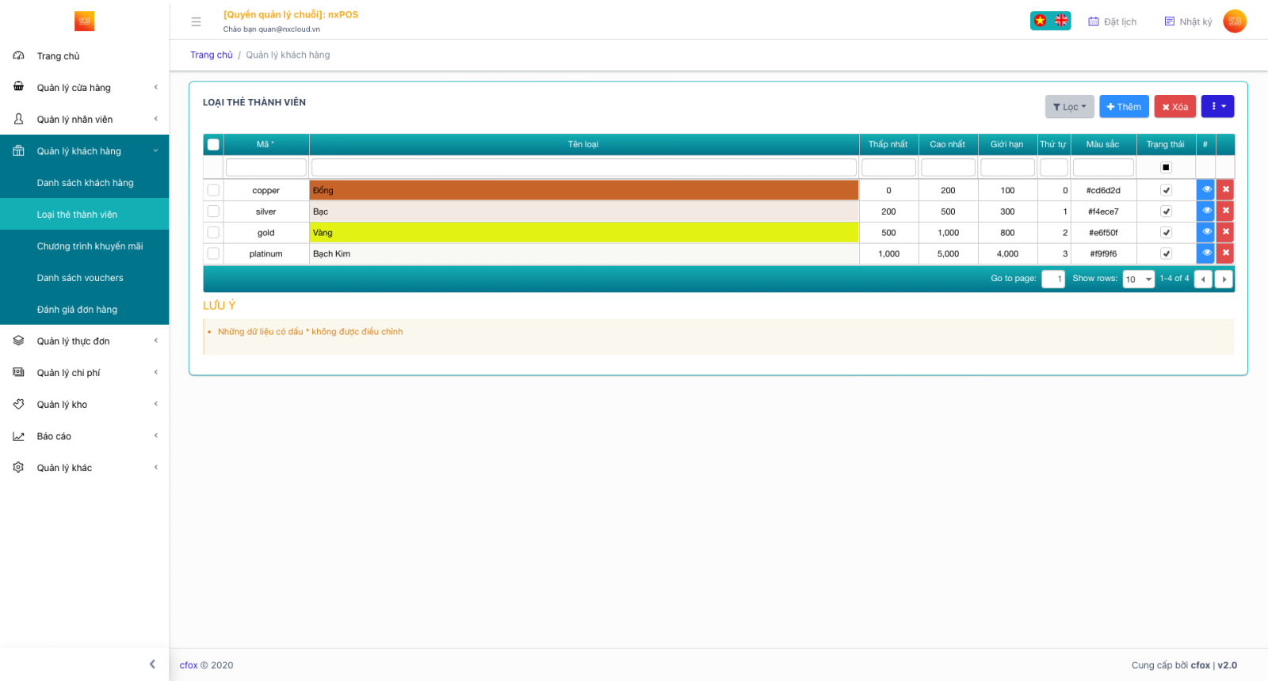Click the yellow Vàng color cell
This screenshot has width=1268, height=681.
point(584,233)
